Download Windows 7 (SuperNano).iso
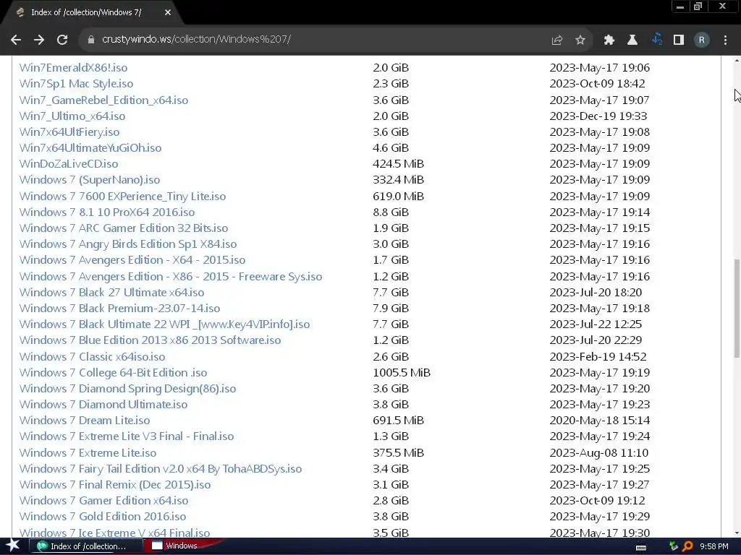This screenshot has width=741, height=555. tap(90, 180)
